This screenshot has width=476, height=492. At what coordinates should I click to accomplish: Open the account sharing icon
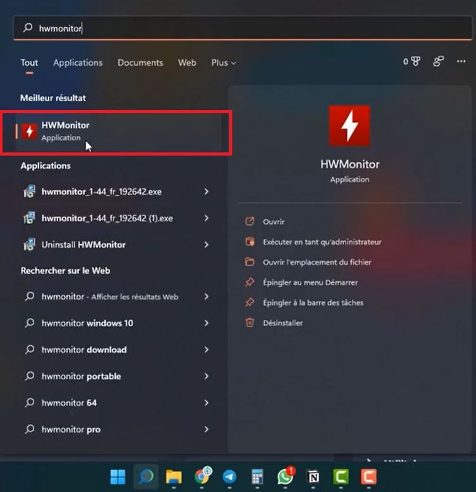[x=438, y=61]
